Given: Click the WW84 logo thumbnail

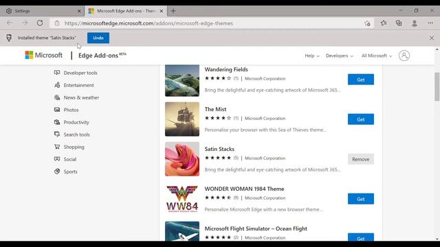Looking at the screenshot, I should pos(182,198).
